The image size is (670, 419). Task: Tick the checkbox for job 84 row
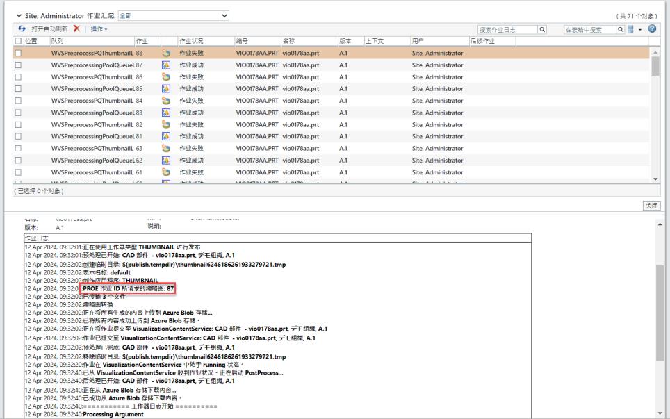(18, 100)
